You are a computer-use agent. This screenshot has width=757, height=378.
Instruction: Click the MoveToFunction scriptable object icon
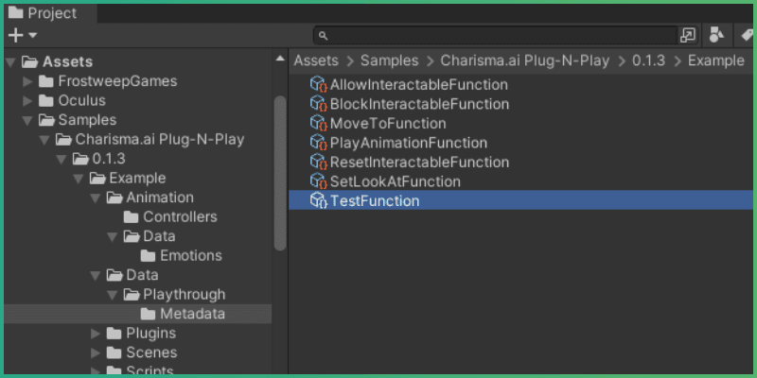click(318, 123)
